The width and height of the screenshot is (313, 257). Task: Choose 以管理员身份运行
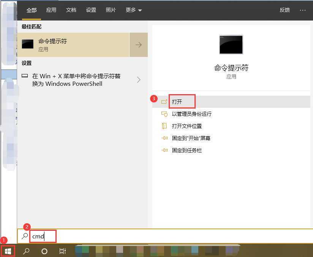click(x=191, y=114)
